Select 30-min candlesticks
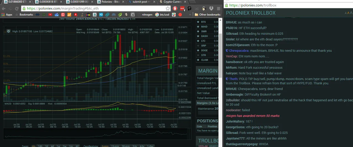The height and width of the screenshot is (147, 353). point(126,146)
